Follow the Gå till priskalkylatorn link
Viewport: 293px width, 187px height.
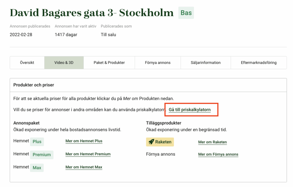[x=190, y=110]
